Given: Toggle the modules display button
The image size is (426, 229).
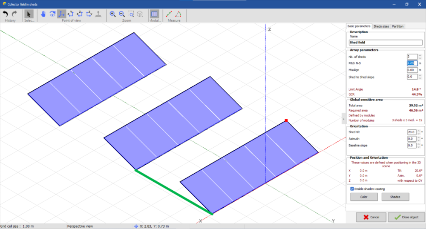Looking at the screenshot, I should point(155,14).
